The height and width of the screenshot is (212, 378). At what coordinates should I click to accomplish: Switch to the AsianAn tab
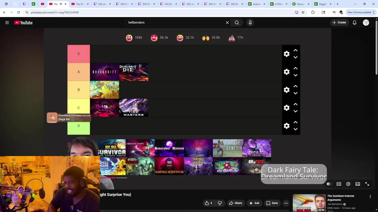257,4
